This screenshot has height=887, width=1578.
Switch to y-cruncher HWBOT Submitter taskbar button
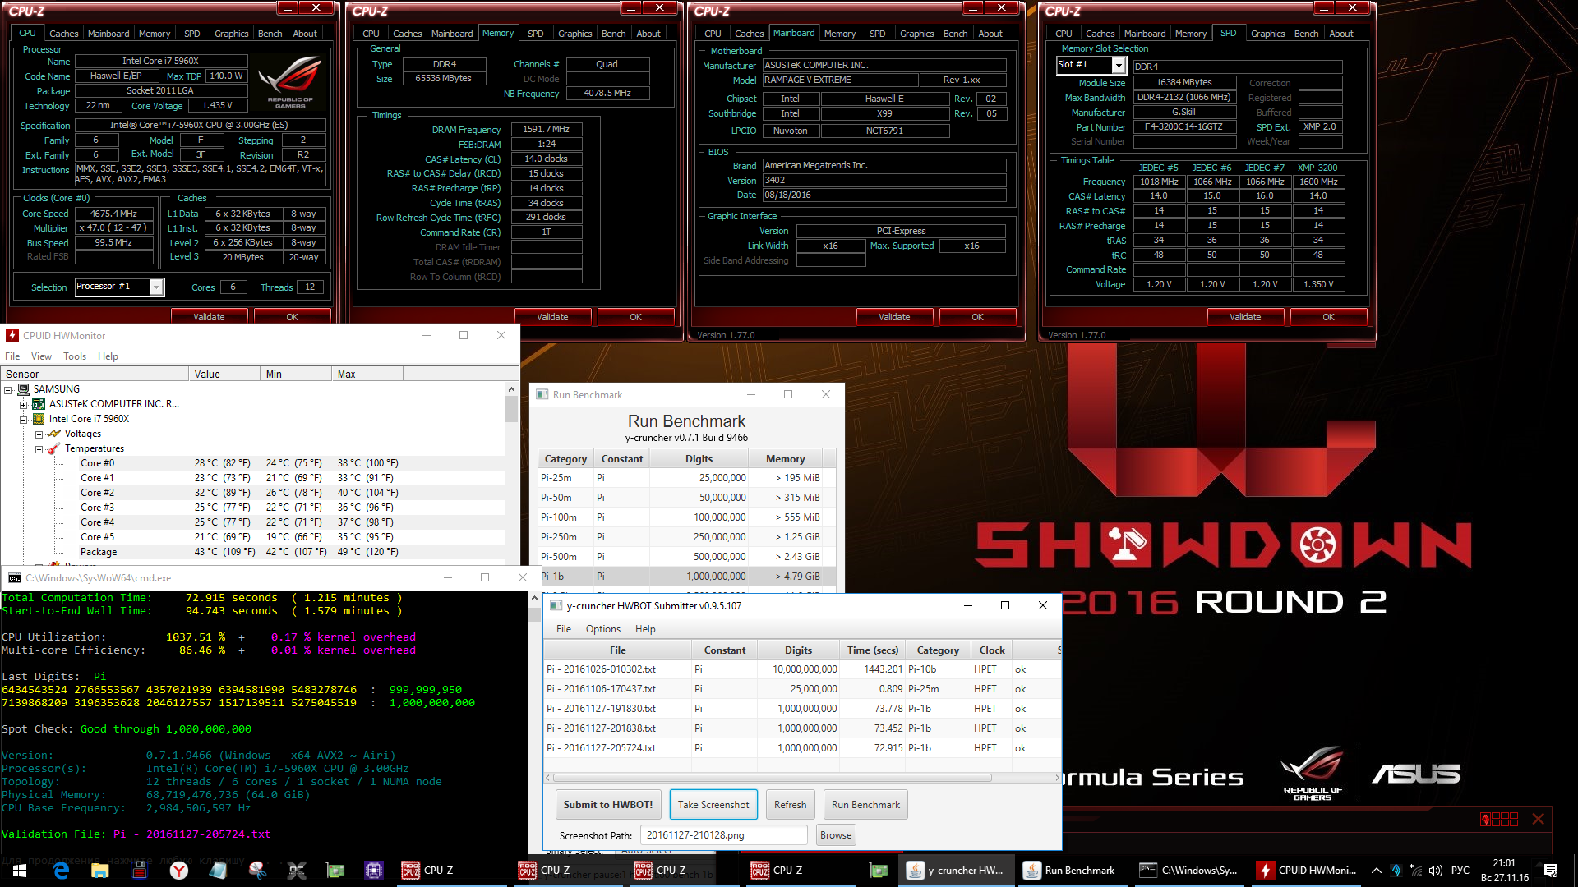coord(957,871)
